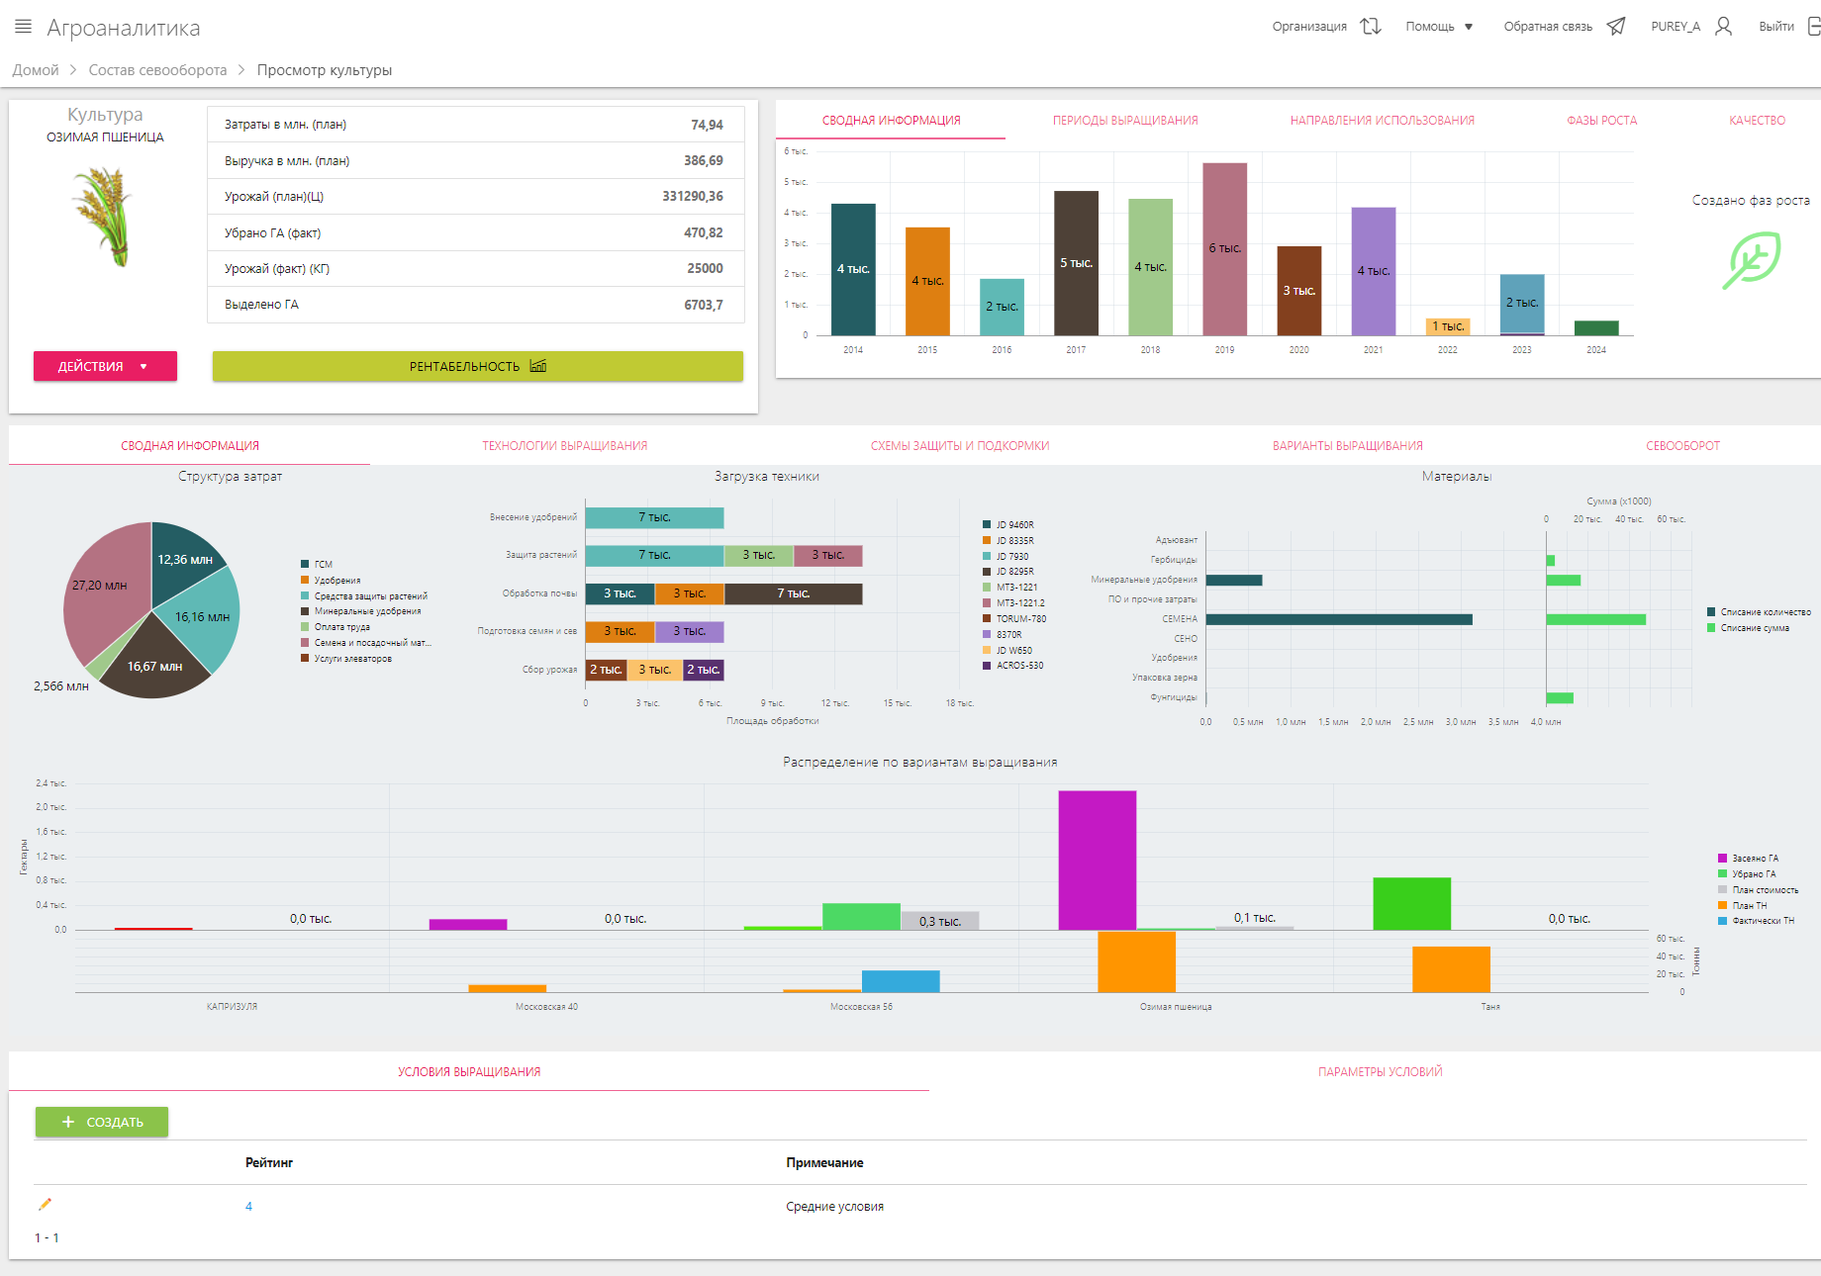
Task: Go to 'Состав севооборота' breadcrumb
Action: (x=157, y=70)
